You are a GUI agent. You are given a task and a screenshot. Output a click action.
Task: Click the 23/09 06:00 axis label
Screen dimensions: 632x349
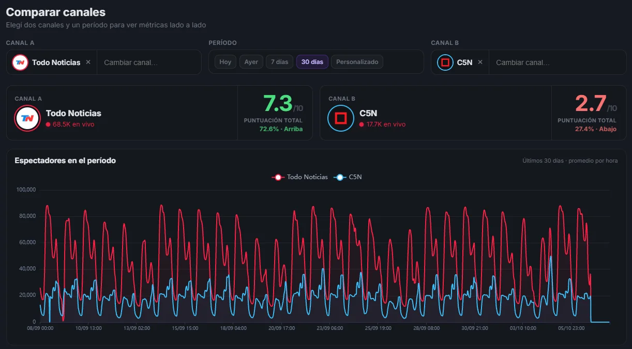pyautogui.click(x=329, y=328)
